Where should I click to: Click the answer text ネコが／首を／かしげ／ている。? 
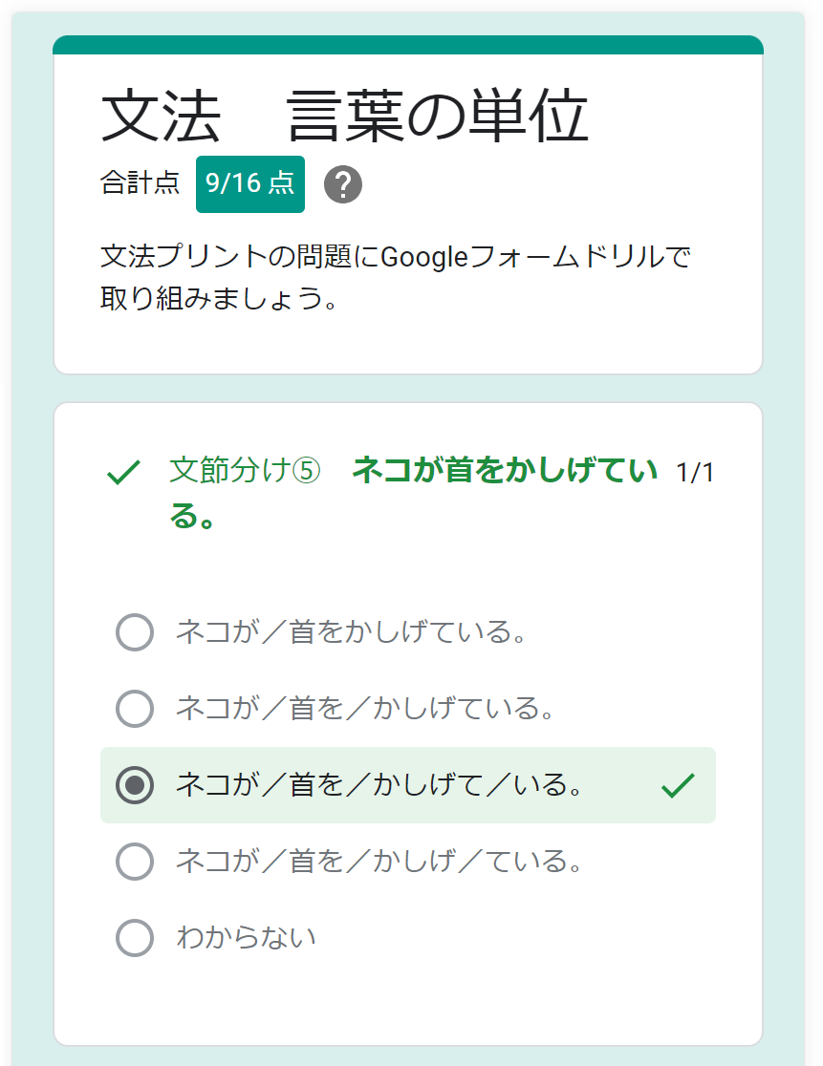(x=379, y=862)
